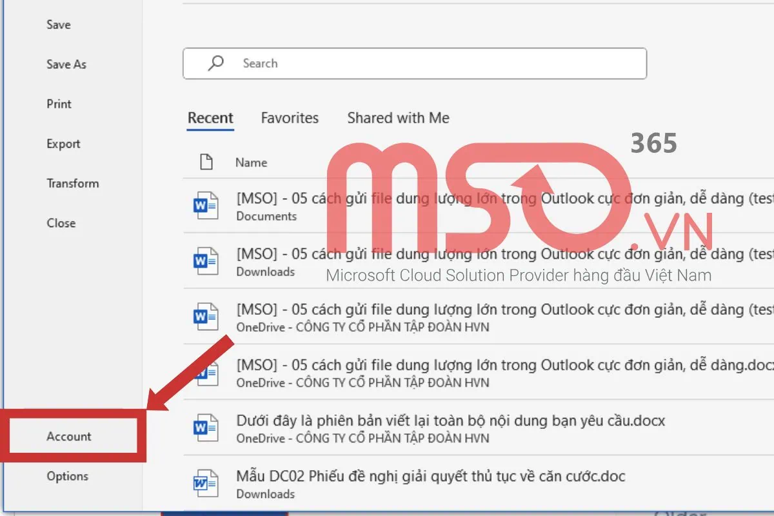Click Transform in the sidebar
774x516 pixels.
tap(73, 183)
